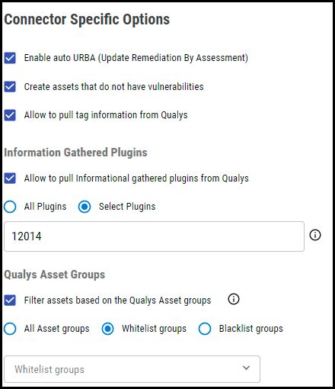Click the Select Plugins label text

click(127, 207)
